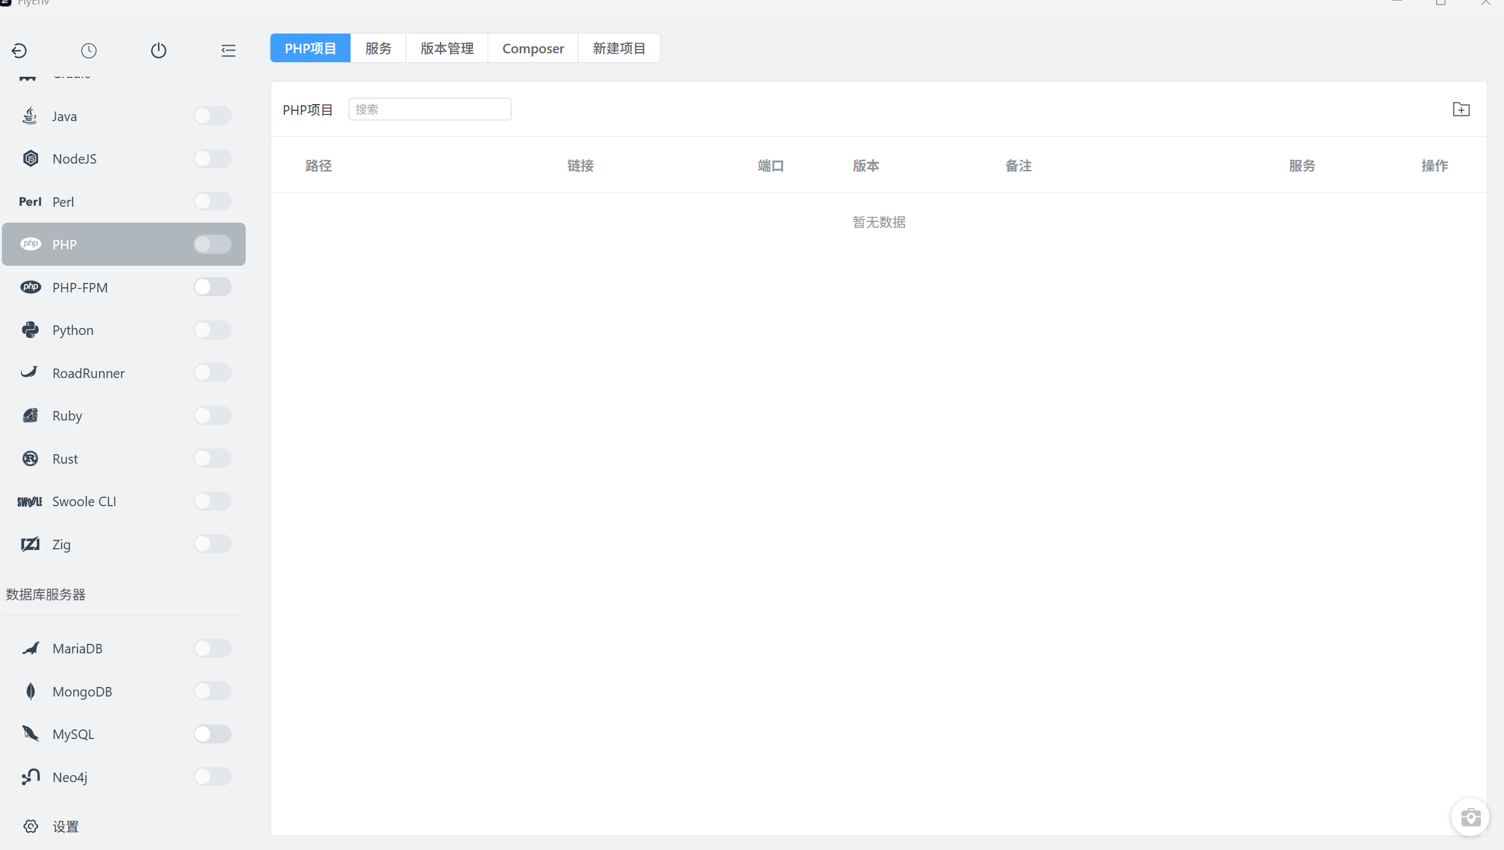Click the Ruby gem icon
This screenshot has height=850, width=1504.
pyautogui.click(x=30, y=415)
